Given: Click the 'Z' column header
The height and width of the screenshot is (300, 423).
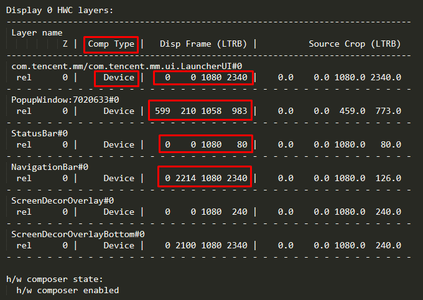Looking at the screenshot, I should tap(65, 44).
